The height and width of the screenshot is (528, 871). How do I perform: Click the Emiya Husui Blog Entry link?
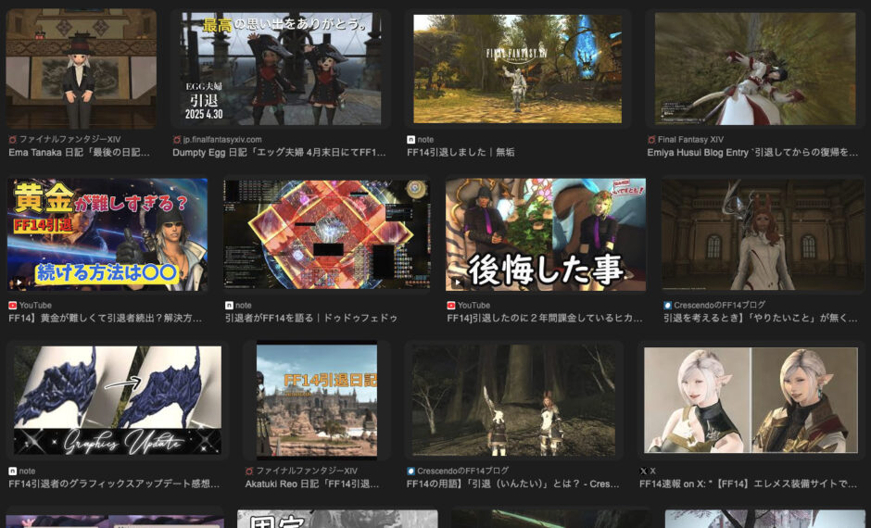(x=752, y=152)
